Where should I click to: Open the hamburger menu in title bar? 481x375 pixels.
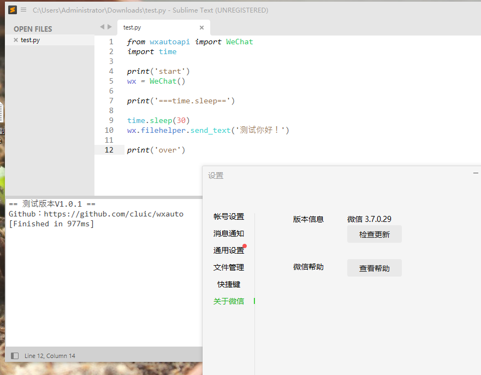pos(23,10)
